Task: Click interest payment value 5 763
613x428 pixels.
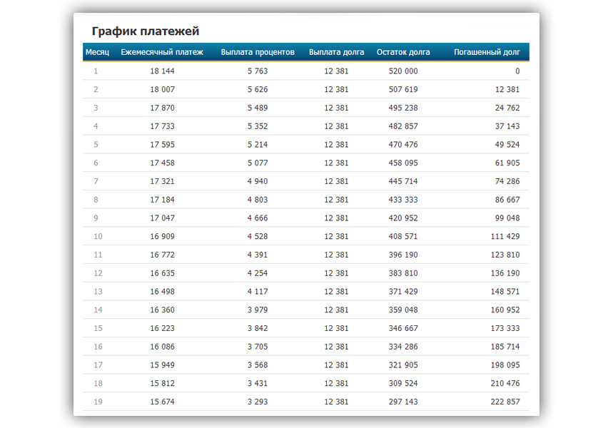Action: [258, 71]
